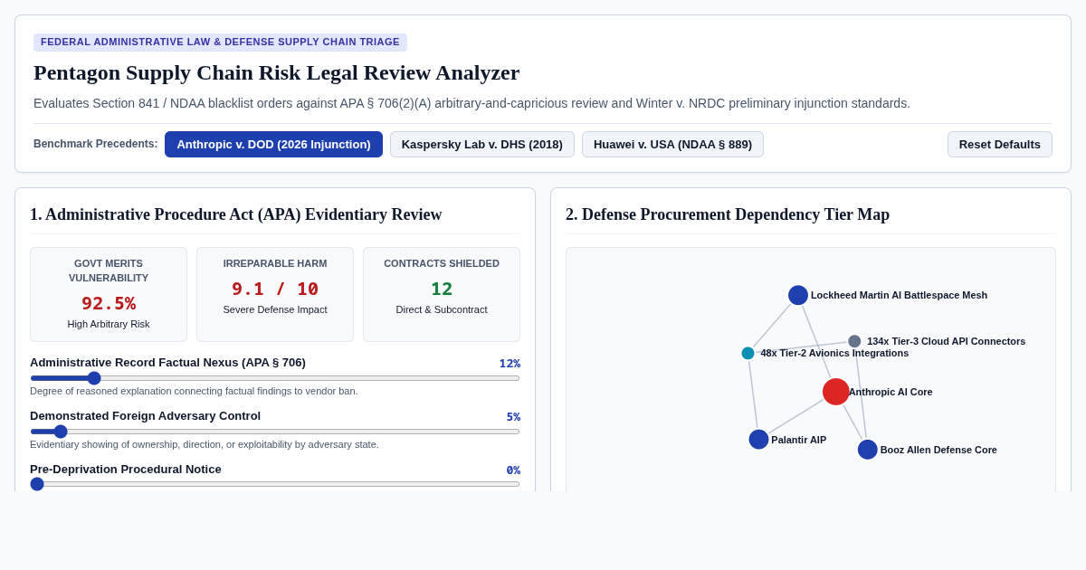Click the Booz Allen Defense Core label
The image size is (1086, 570).
click(x=938, y=450)
